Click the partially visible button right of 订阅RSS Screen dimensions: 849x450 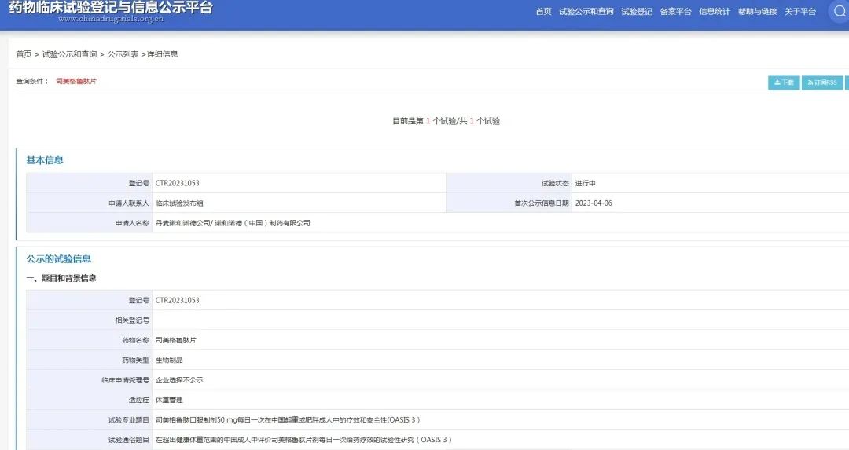pyautogui.click(x=847, y=82)
